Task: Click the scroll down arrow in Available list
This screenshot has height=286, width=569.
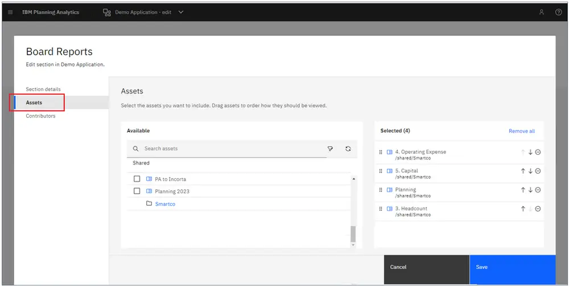Action: pyautogui.click(x=353, y=246)
